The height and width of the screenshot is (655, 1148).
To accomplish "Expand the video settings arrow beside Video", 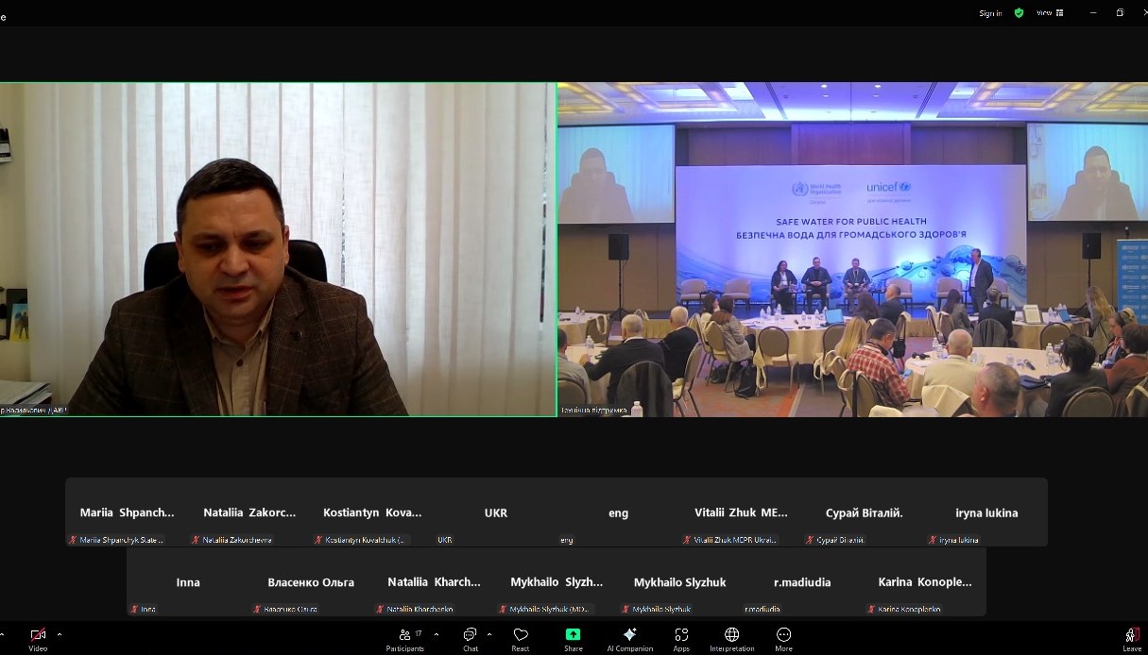I will point(60,634).
